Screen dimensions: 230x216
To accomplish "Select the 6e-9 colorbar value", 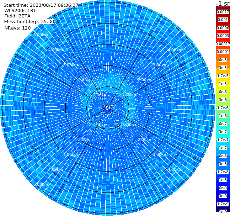I will [223, 188].
